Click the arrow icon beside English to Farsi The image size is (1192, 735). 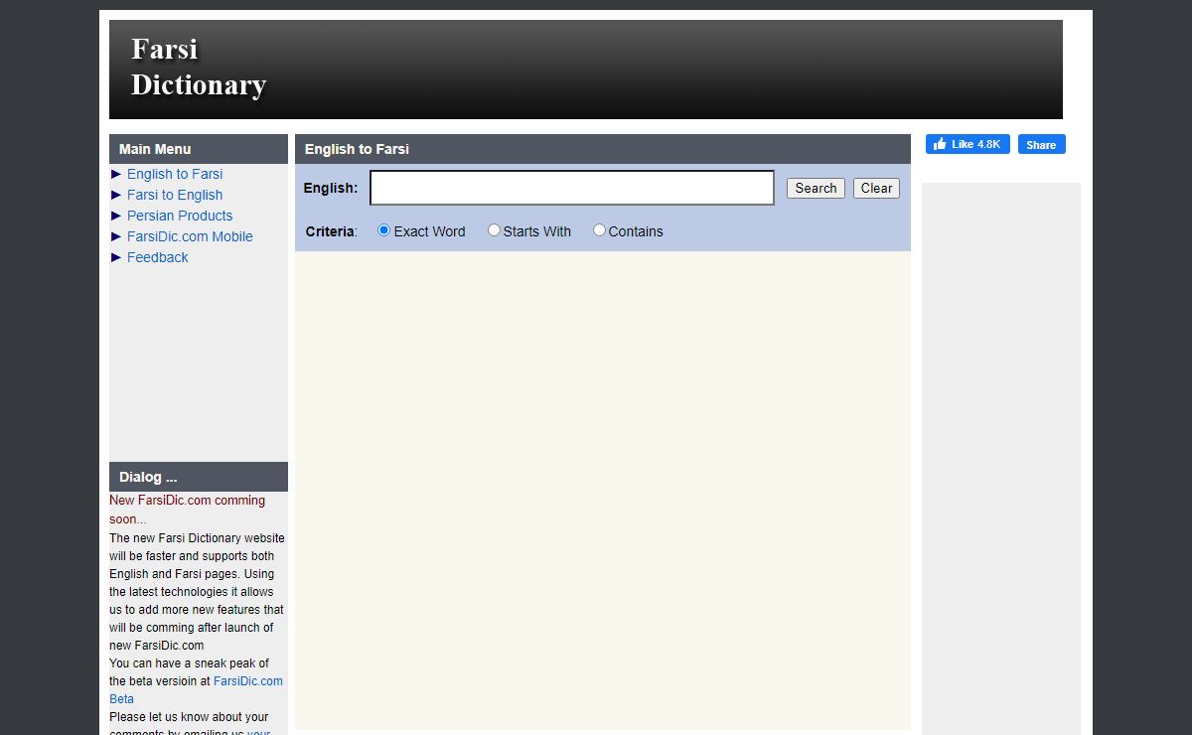116,174
